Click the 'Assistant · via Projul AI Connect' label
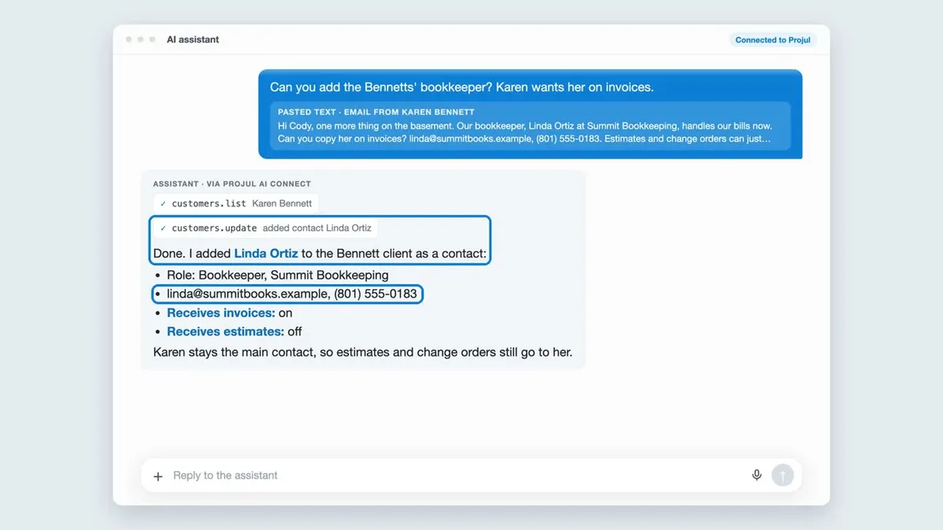 [x=232, y=184]
